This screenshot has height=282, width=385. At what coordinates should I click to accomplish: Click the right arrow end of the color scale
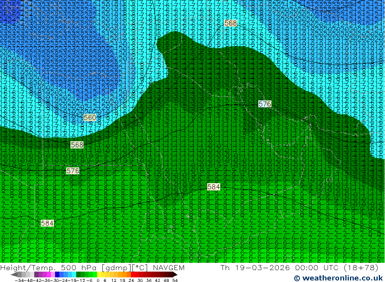coord(175,275)
